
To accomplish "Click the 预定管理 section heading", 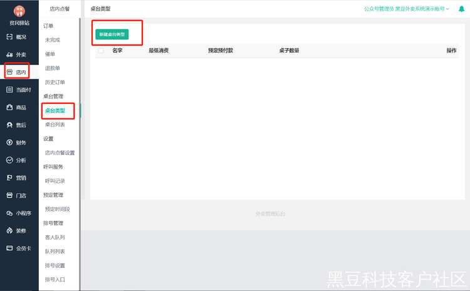I will pos(53,195).
